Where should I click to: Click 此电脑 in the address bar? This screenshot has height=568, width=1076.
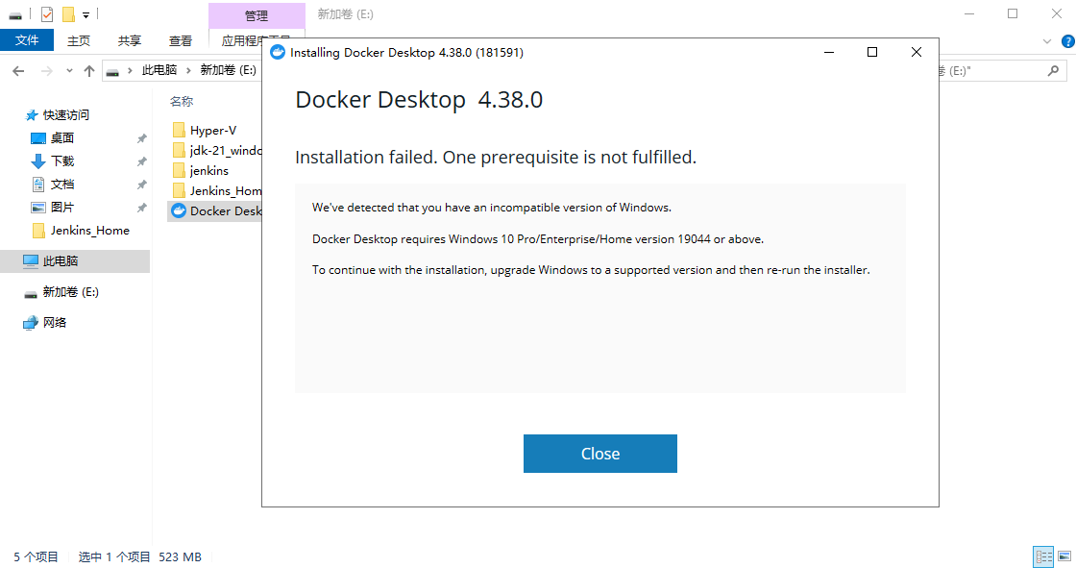point(159,70)
